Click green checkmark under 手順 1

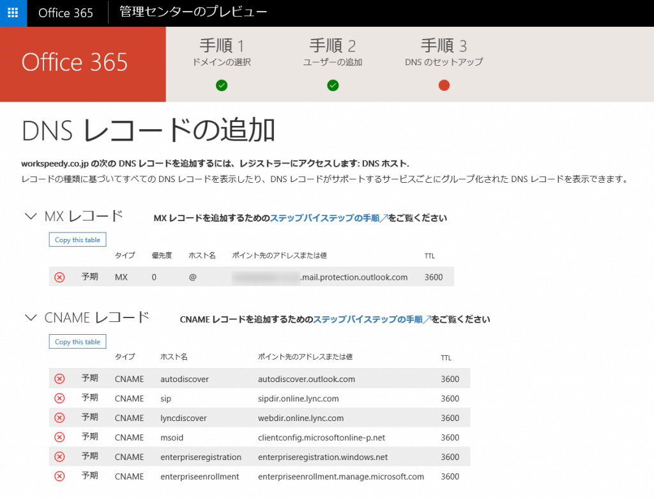click(222, 86)
